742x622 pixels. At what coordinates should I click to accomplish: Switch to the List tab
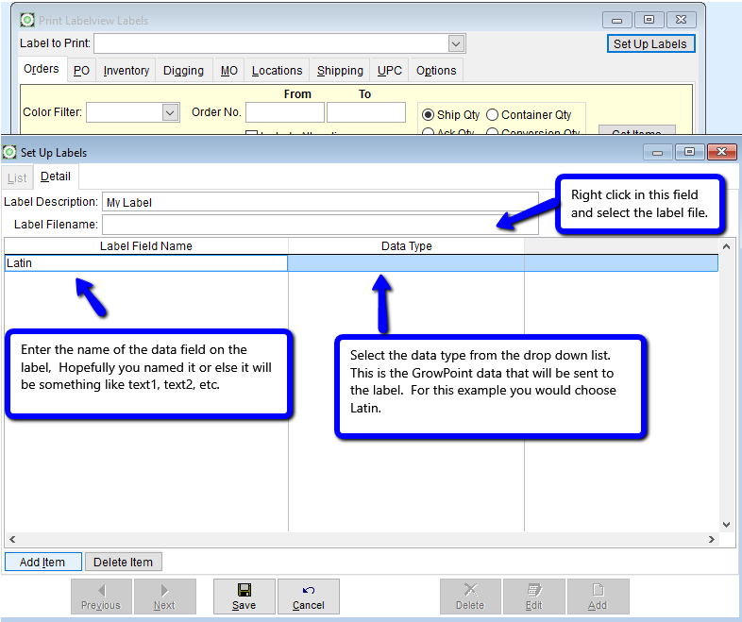point(17,177)
